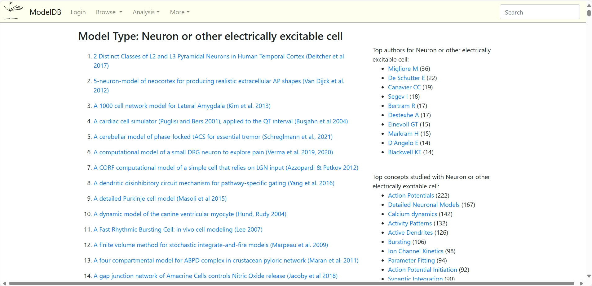Viewport: 592px width, 286px height.
Task: Click the horizontal scrollbar track
Action: (291, 283)
